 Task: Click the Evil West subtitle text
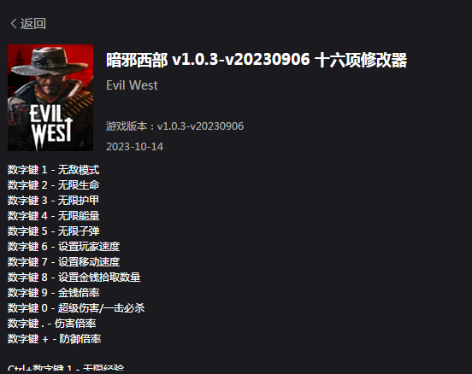tap(132, 85)
